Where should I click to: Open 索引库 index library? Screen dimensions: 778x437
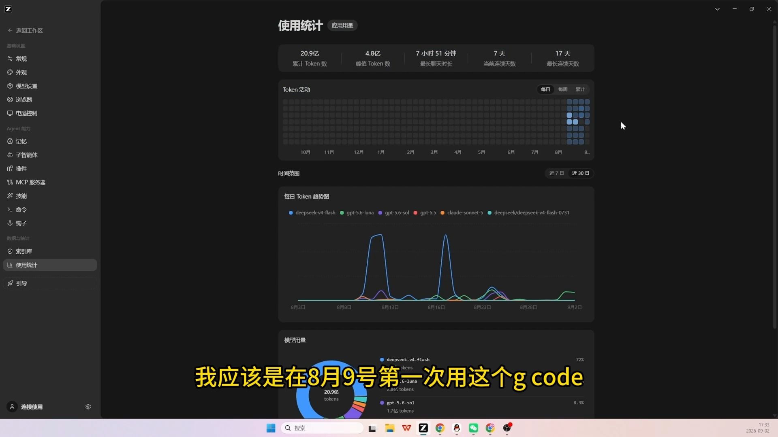[50, 251]
